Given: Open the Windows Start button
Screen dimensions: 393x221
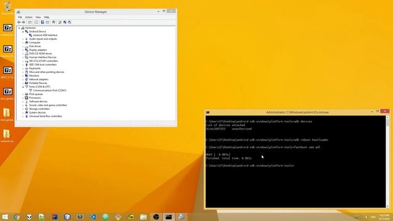Looking at the screenshot, I should [5, 217].
